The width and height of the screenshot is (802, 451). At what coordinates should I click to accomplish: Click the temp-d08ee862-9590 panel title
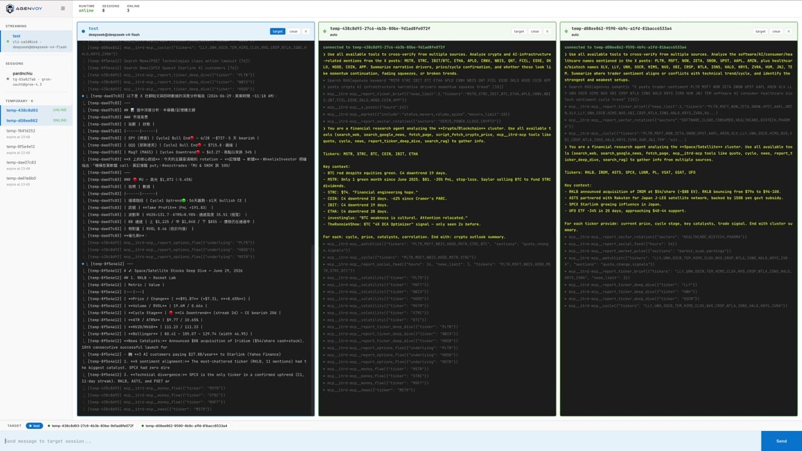621,28
